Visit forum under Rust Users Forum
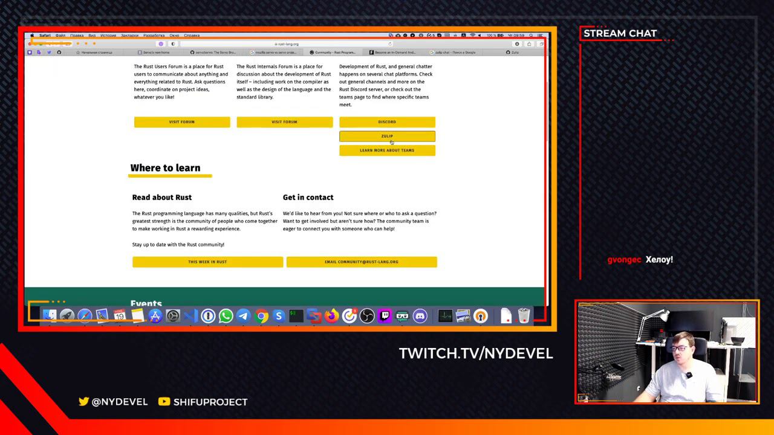Screen dimensions: 774x435 click(x=182, y=122)
